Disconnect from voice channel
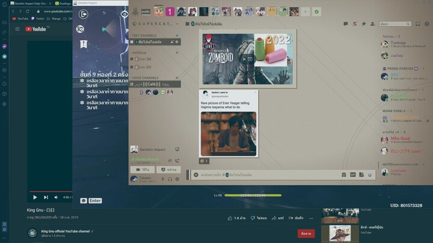The image size is (433, 243). tap(177, 160)
